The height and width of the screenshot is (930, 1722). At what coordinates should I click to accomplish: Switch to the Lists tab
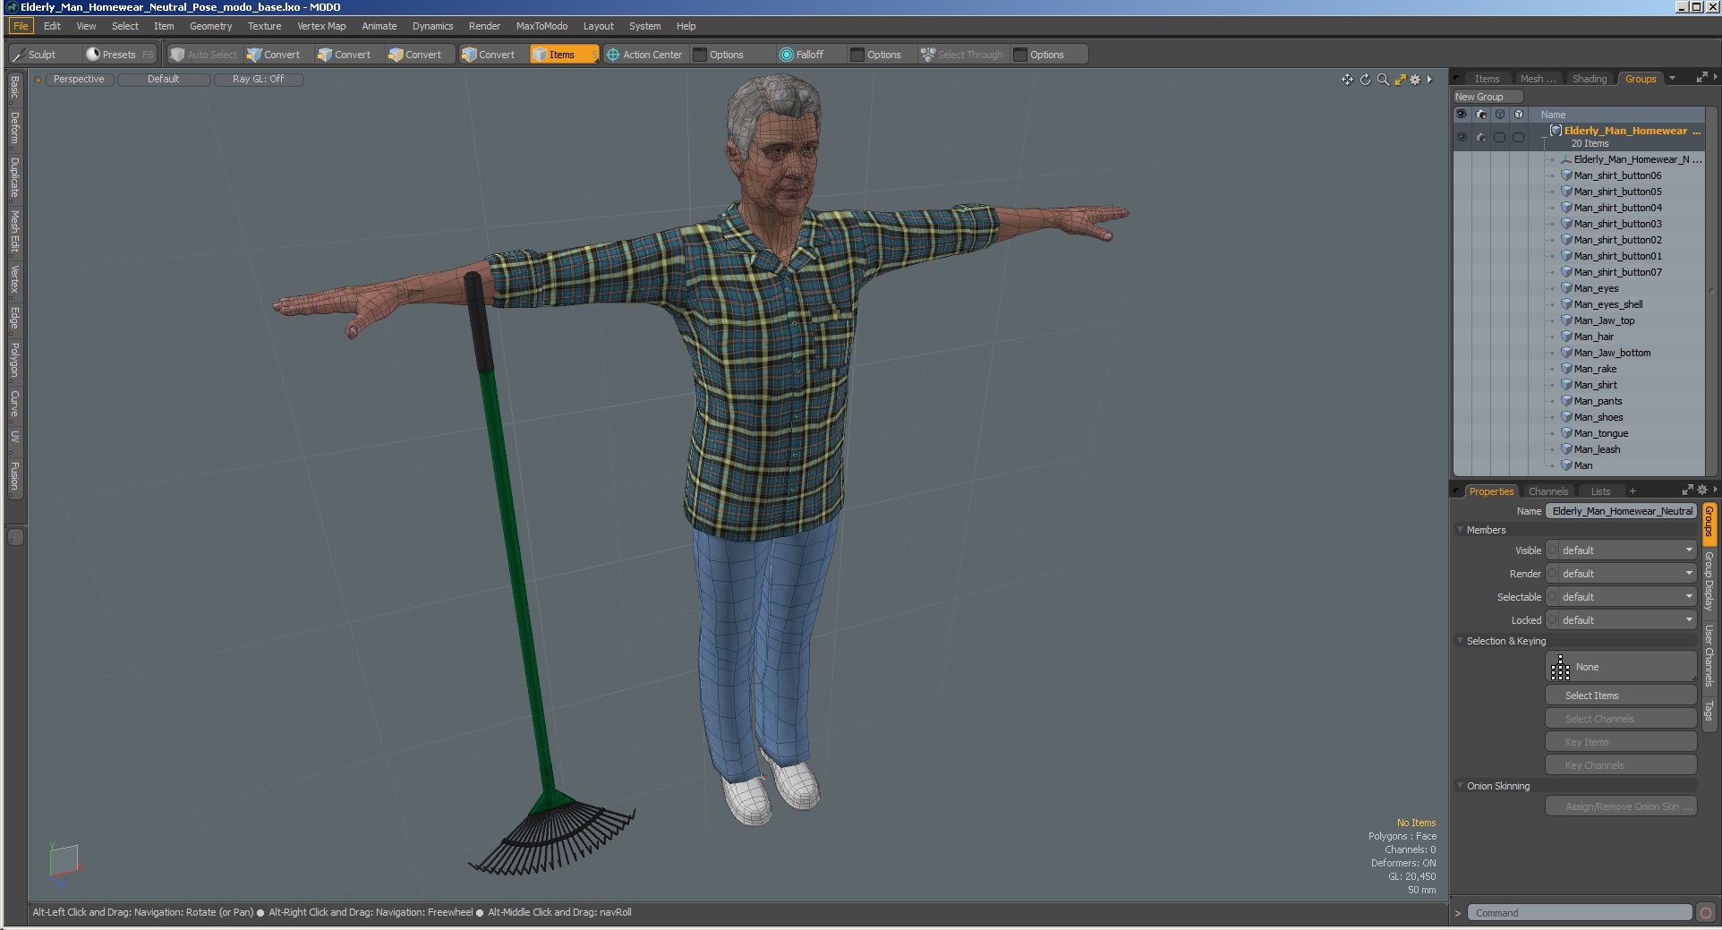click(x=1600, y=491)
